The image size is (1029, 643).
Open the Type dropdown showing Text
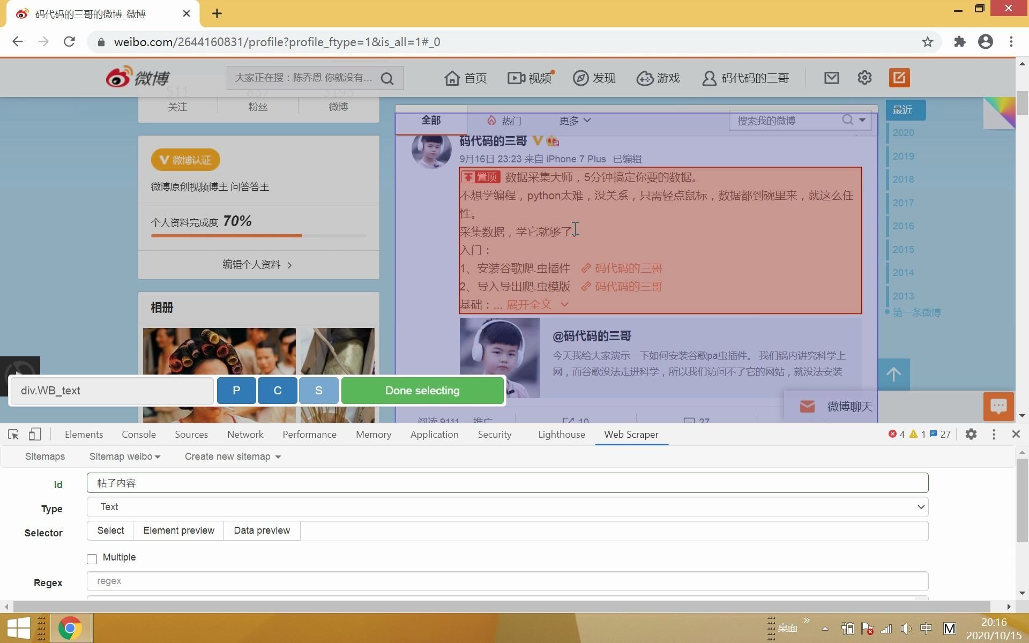click(508, 507)
